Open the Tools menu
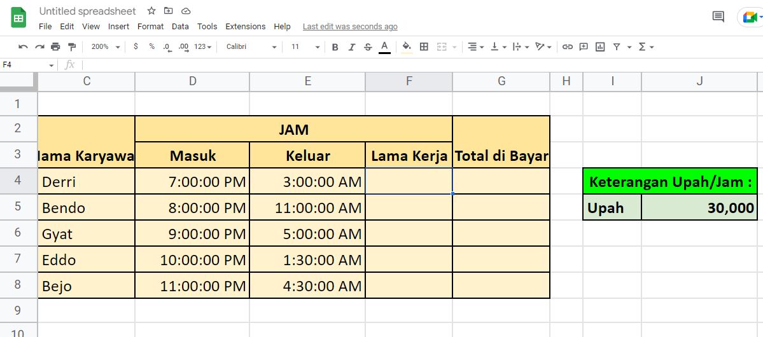This screenshot has height=337, width=763. tap(207, 26)
